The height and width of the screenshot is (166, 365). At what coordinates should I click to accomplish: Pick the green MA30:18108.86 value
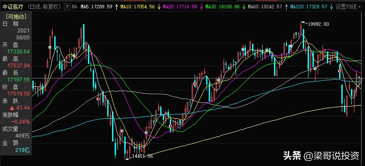click(x=222, y=7)
